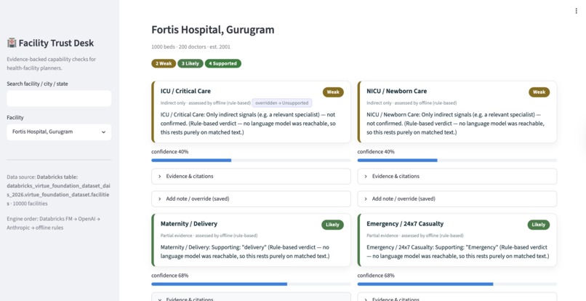The width and height of the screenshot is (586, 301).
Task: Click the Facility dropdown chevron arrow
Action: pos(103,132)
